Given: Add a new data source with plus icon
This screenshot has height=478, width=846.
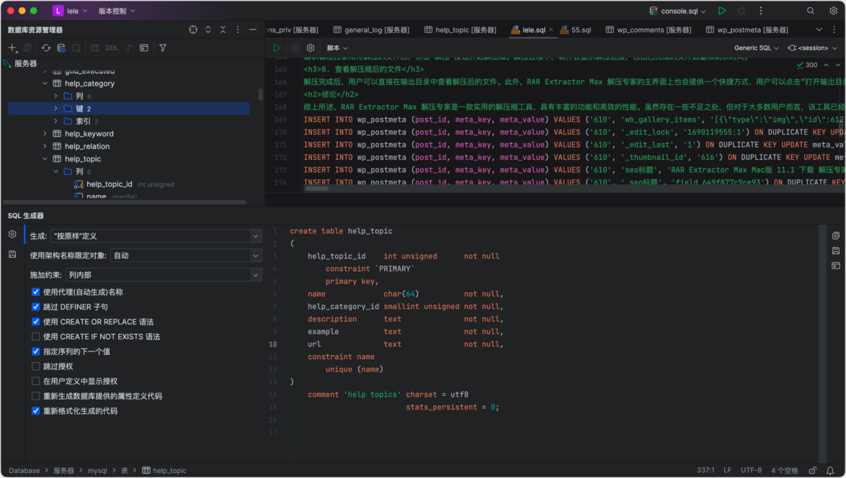Looking at the screenshot, I should click(x=12, y=48).
